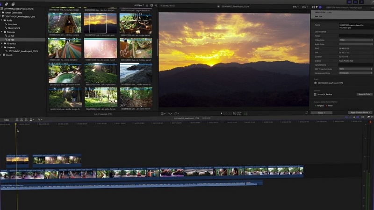Show the filter-shaped inspector tab icon
This screenshot has width=374, height=210.
(x=317, y=7)
